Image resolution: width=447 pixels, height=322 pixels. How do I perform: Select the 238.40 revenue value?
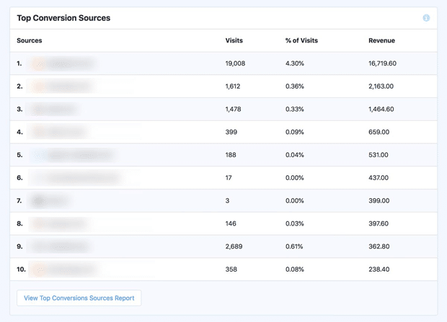click(x=379, y=269)
